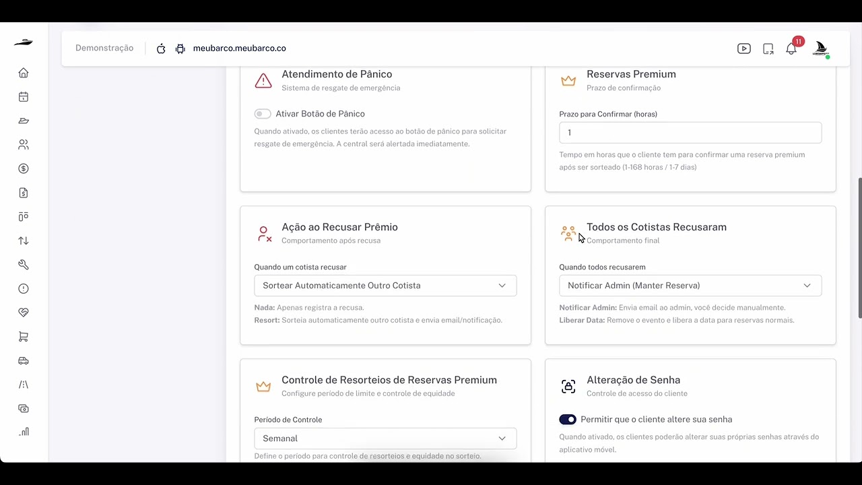Open the sailboat profile avatar menu
This screenshot has height=485, width=862.
coord(821,48)
